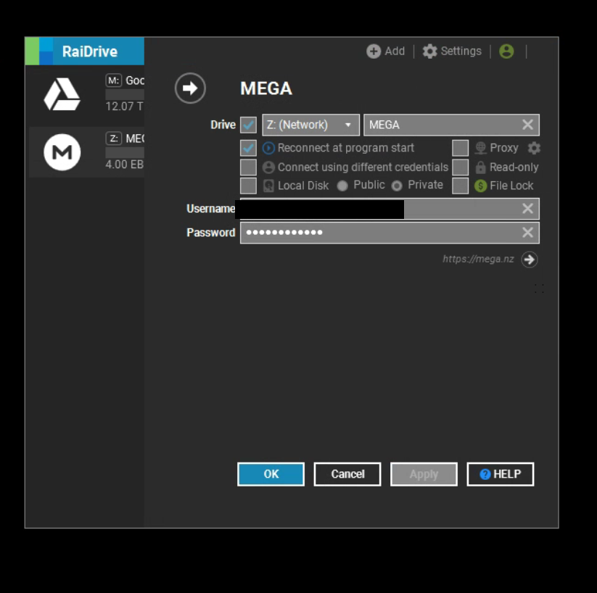Open the Proxy settings gear icon

coord(534,148)
